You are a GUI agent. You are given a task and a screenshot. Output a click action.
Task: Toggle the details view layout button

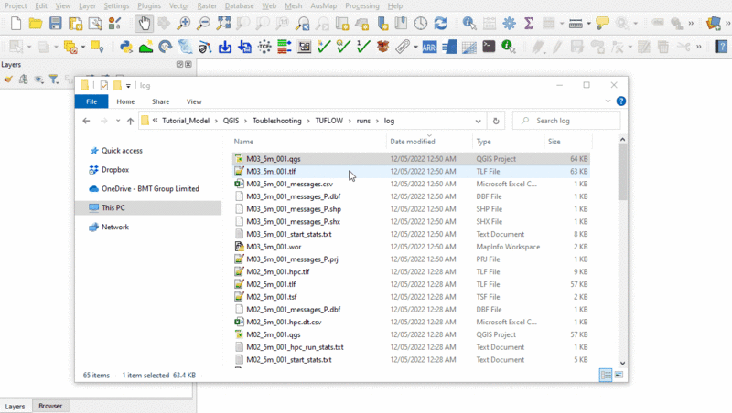tap(606, 375)
